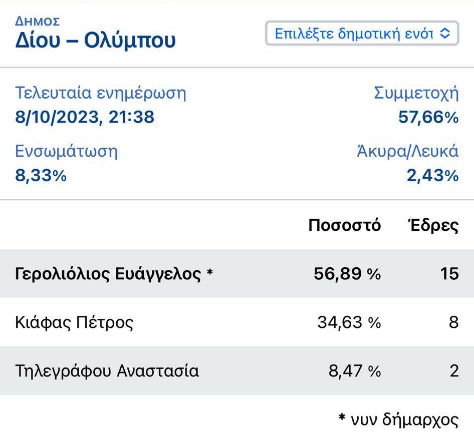Screen dimensions: 474x433
Task: Click the Άκυρα/Λευκά 2,43% value
Action: [x=432, y=175]
